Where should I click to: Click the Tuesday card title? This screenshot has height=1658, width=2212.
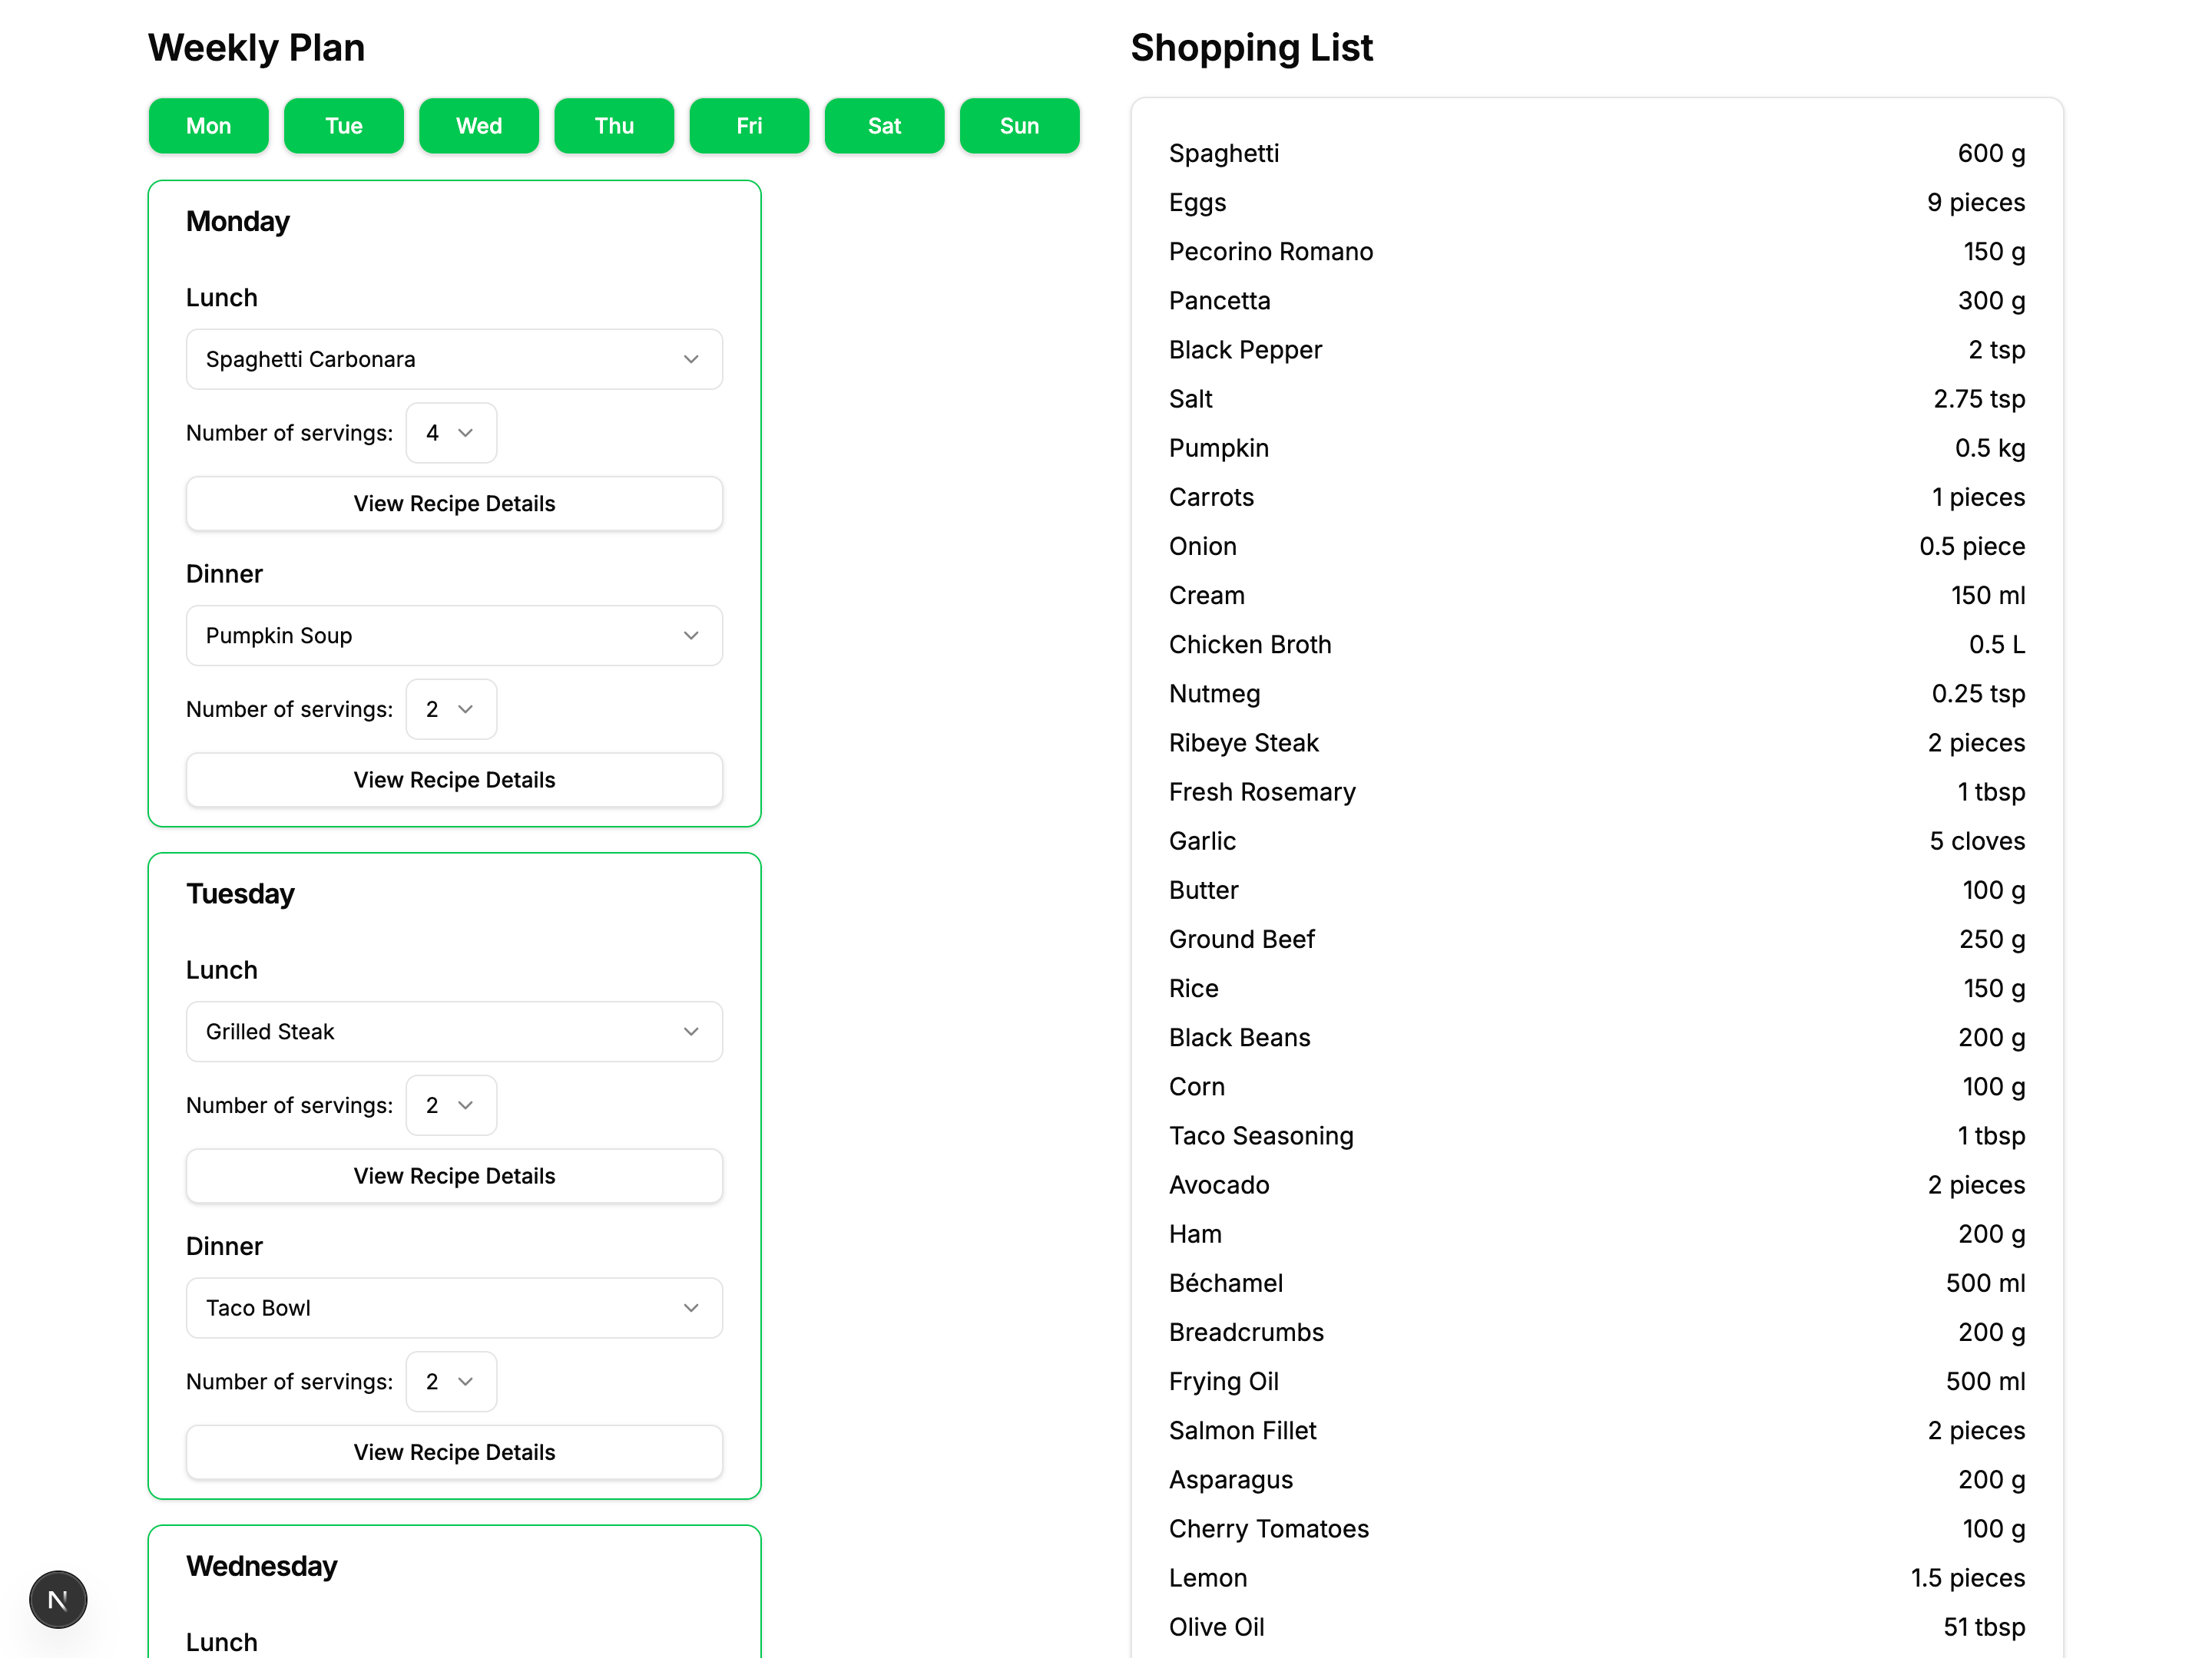240,893
